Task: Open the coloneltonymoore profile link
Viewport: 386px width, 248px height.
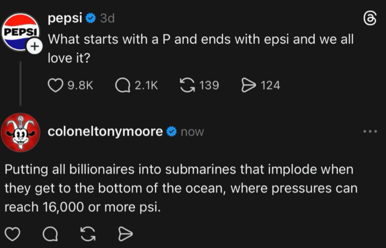Action: coord(105,132)
